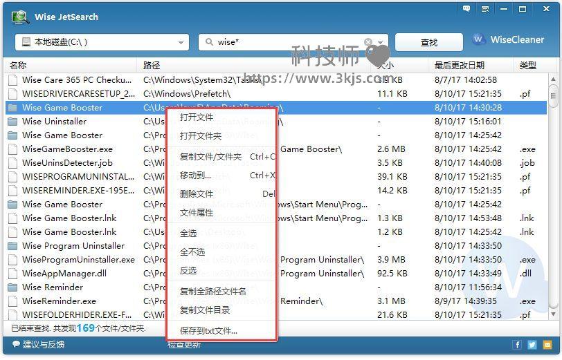Click the 92.5 KB size cell
The width and height of the screenshot is (562, 360).
coord(392,274)
